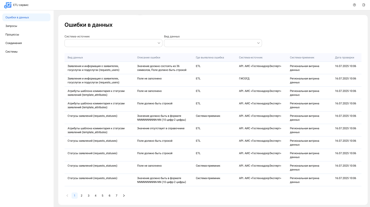This screenshot has height=207, width=370.
Task: Click the Где выявлена ошибка column header
Action: (x=210, y=58)
